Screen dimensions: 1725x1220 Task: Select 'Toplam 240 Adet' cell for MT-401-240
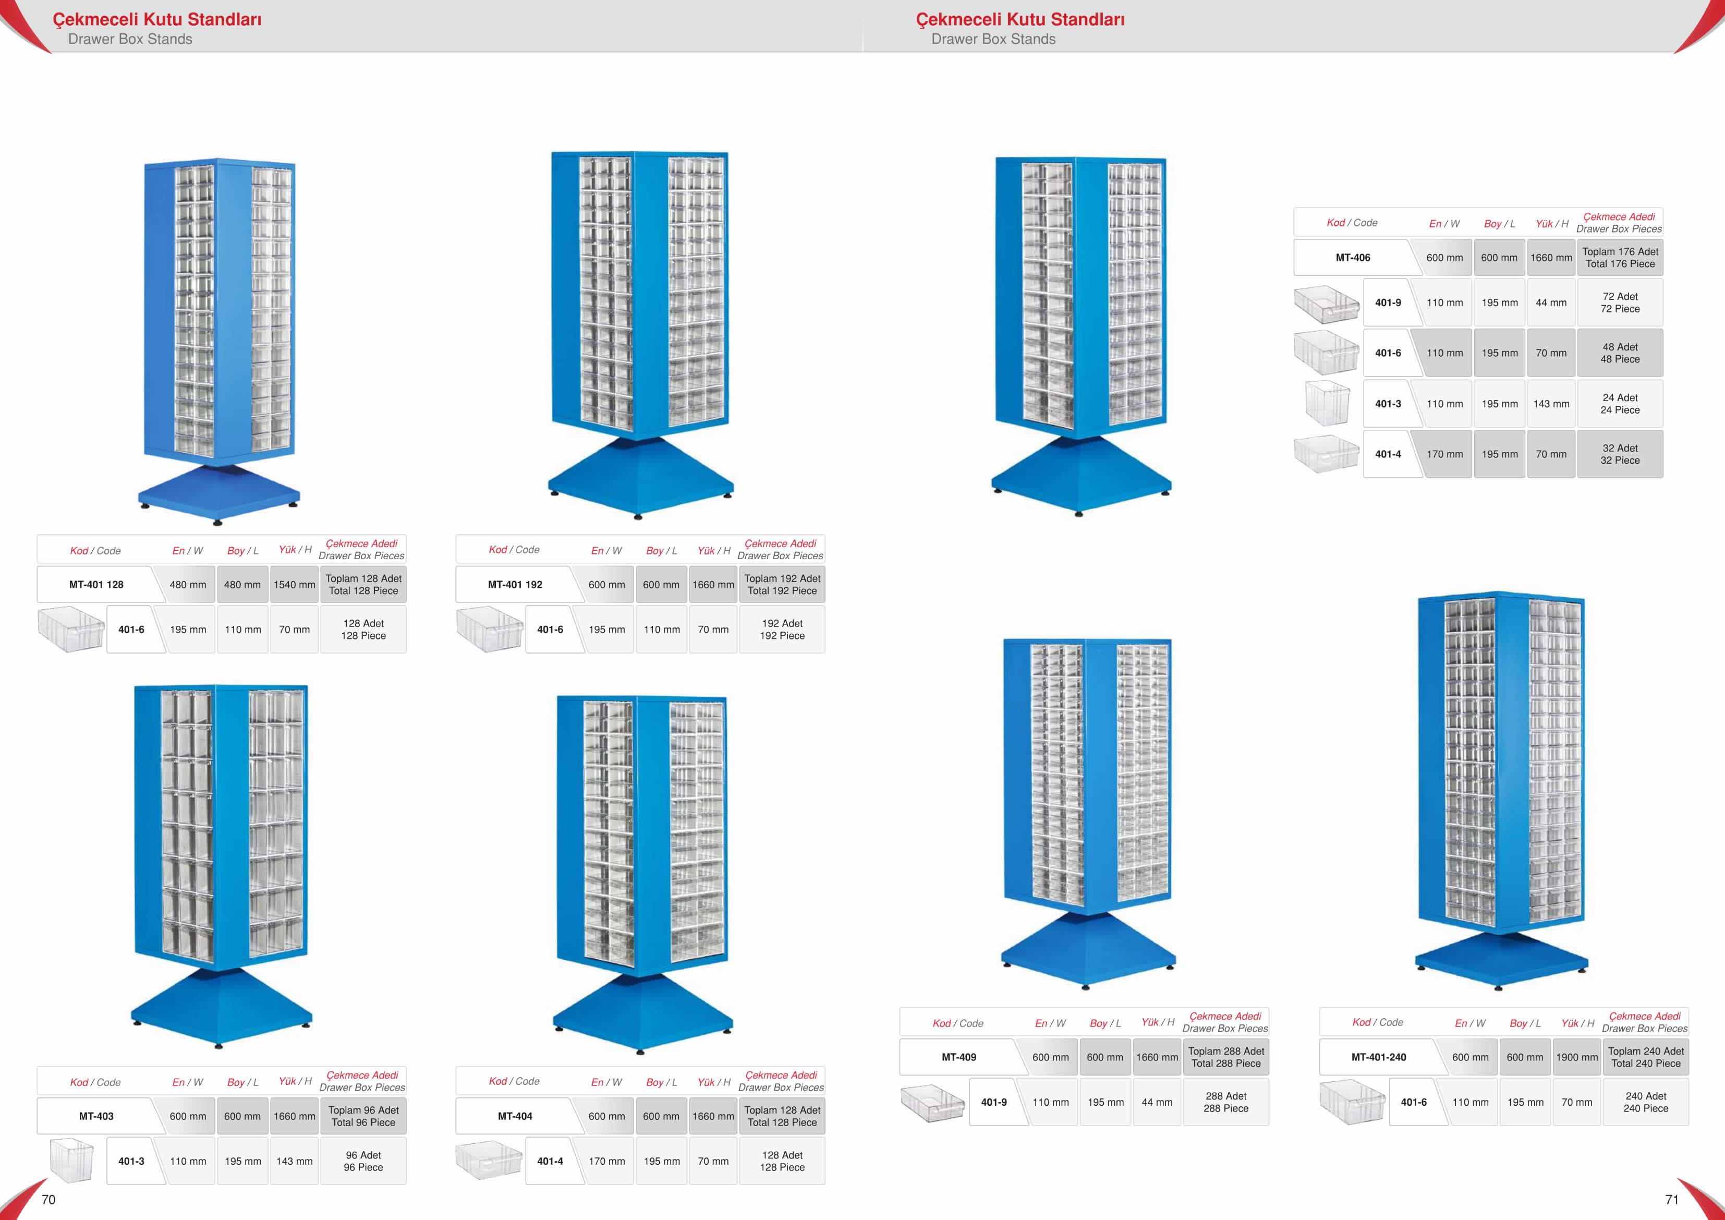coord(1645,1057)
